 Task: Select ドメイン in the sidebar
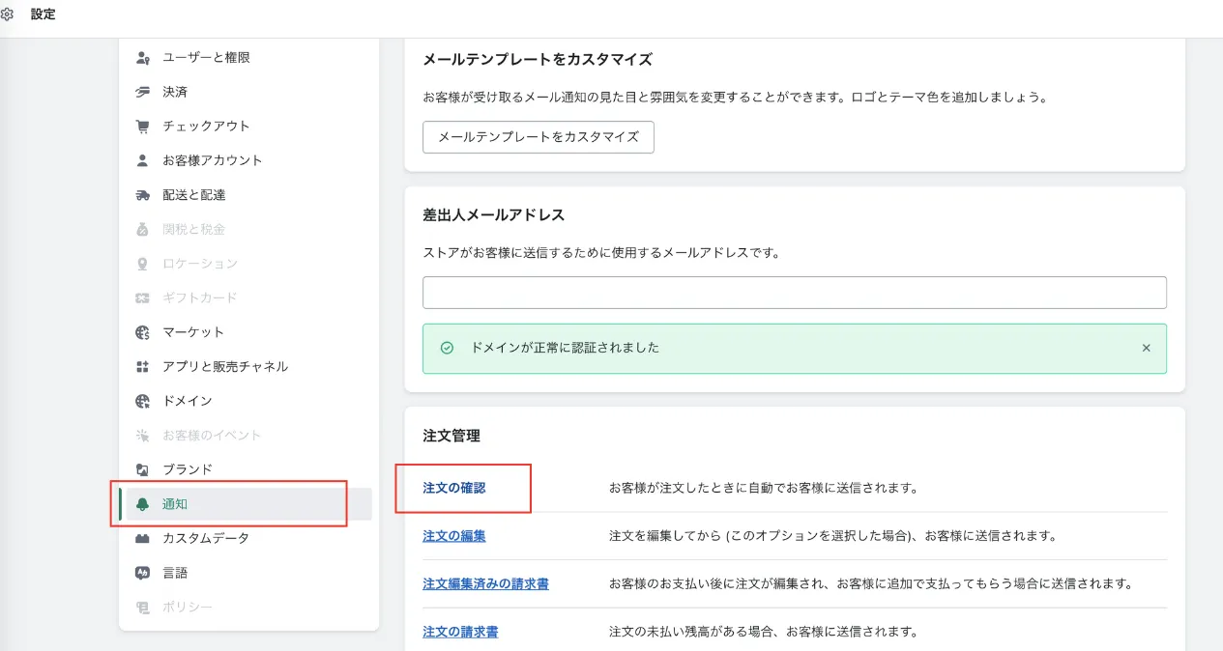[x=187, y=401]
